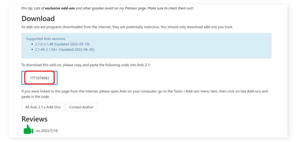Select the 2.1.49-2.1.54+ version list entry

pyautogui.click(x=64, y=49)
